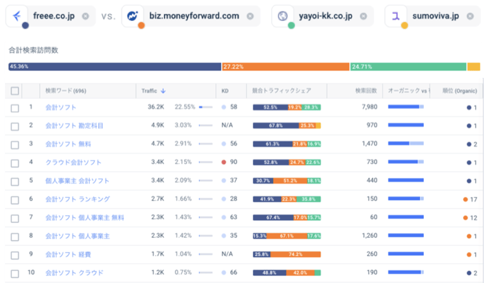
Task: Remove freee.co.jp from the comparison
Action: pyautogui.click(x=85, y=16)
